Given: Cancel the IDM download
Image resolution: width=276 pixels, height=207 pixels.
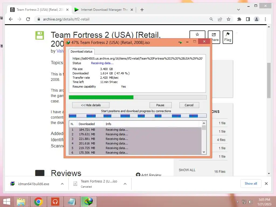Looking at the screenshot, I should coord(189,105).
